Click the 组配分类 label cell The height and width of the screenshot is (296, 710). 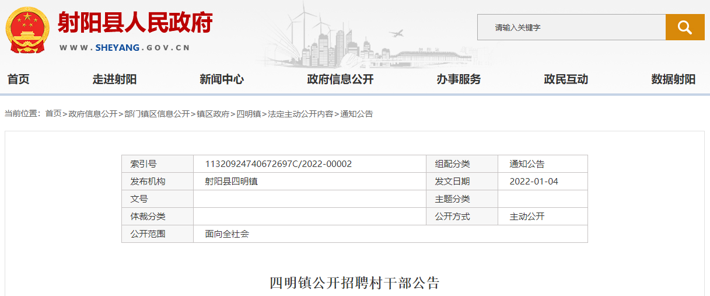point(462,164)
